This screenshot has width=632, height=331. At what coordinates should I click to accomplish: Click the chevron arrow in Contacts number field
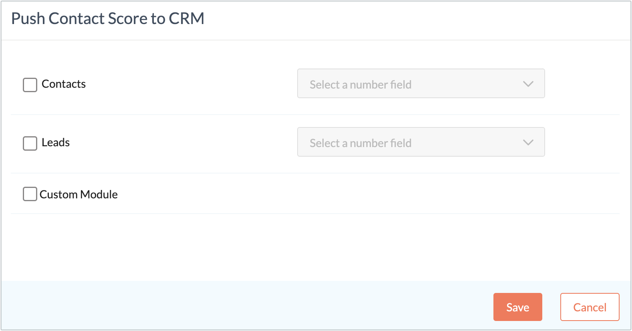click(x=528, y=84)
